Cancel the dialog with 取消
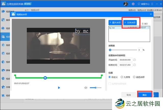This screenshot has width=163, height=110. coord(129,95)
